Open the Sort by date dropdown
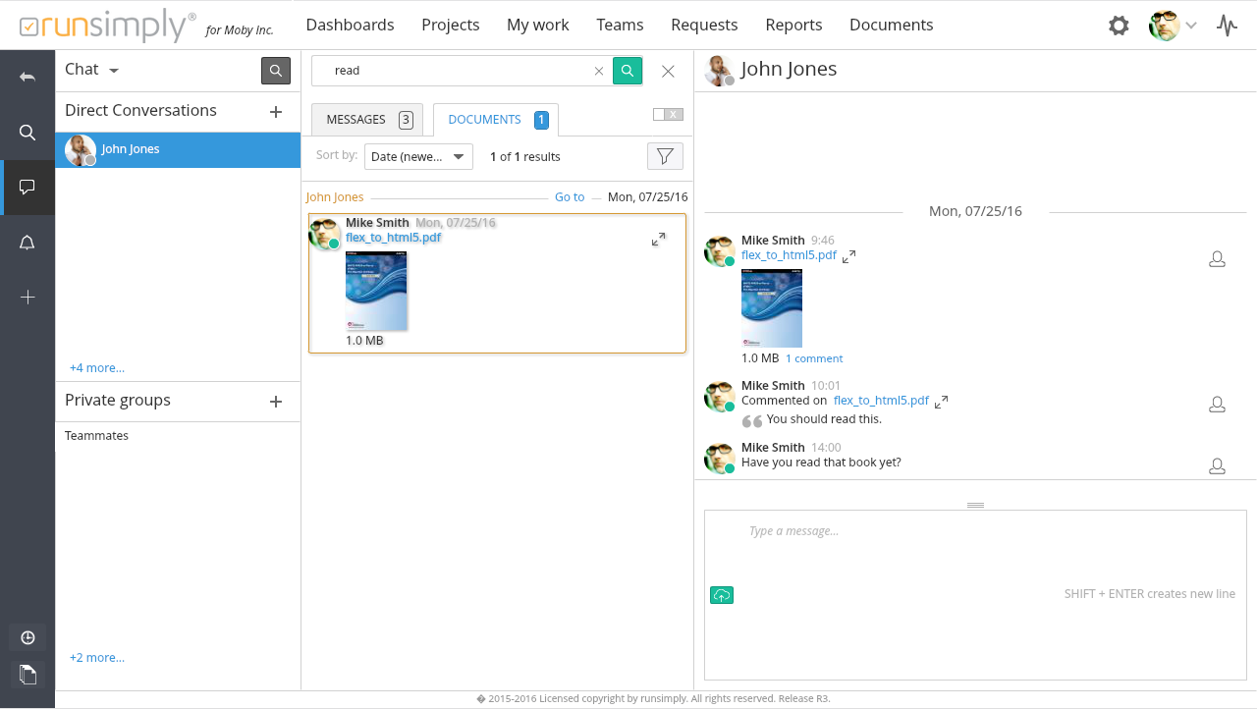Image resolution: width=1257 pixels, height=709 pixels. pos(418,157)
